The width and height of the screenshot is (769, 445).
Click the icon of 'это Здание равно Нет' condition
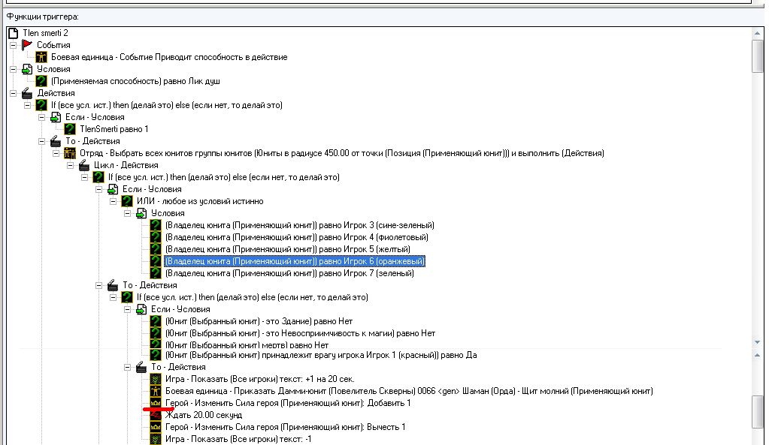(156, 321)
